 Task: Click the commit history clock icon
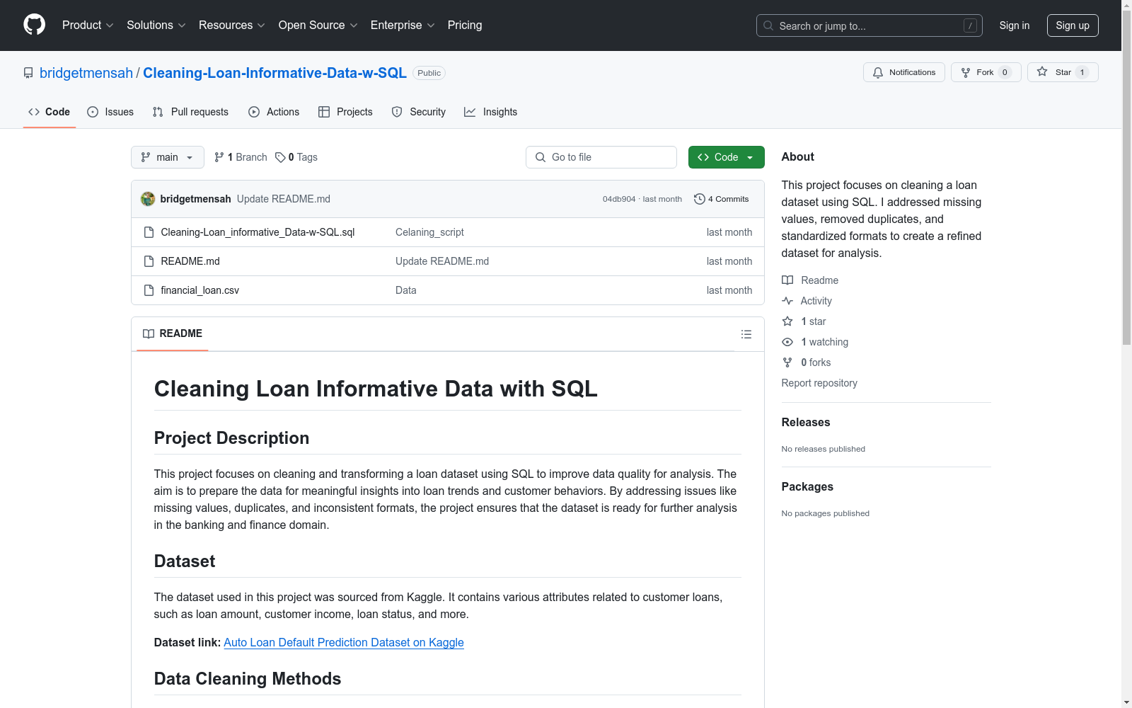click(x=700, y=199)
